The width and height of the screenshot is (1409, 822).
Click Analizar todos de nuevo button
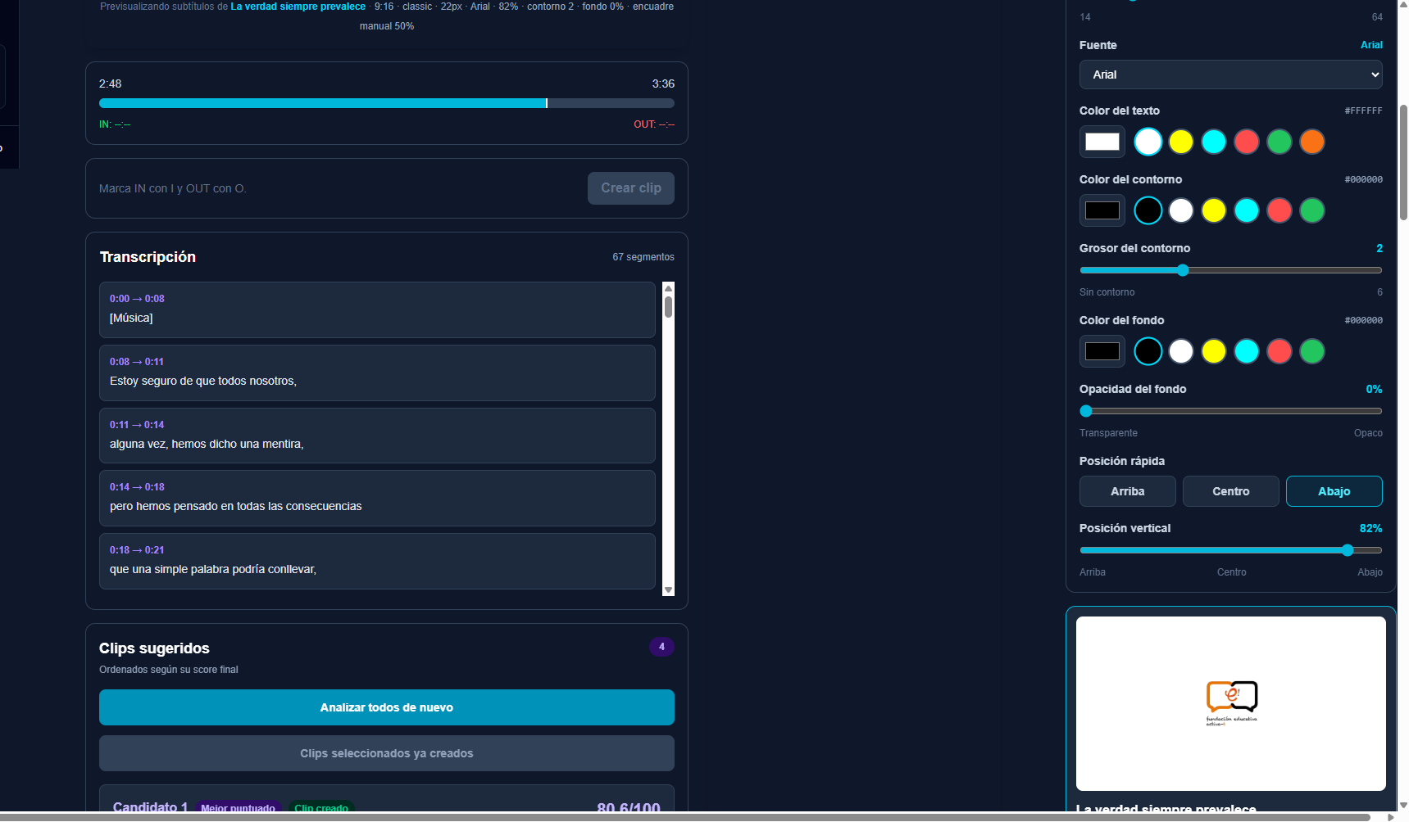pos(387,707)
